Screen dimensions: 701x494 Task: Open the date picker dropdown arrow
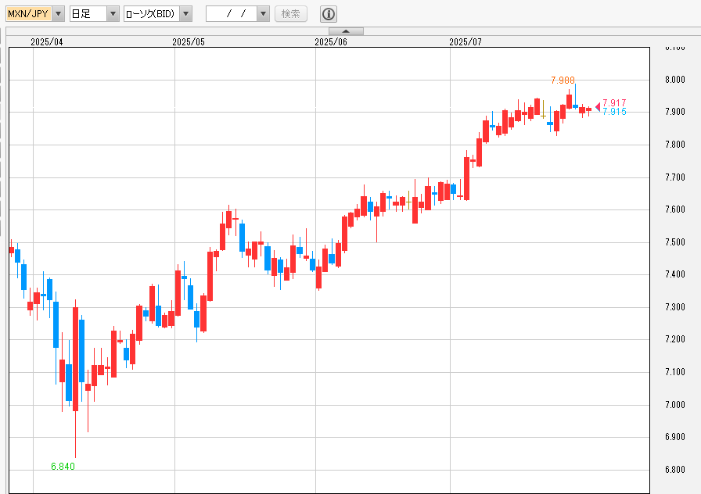263,14
